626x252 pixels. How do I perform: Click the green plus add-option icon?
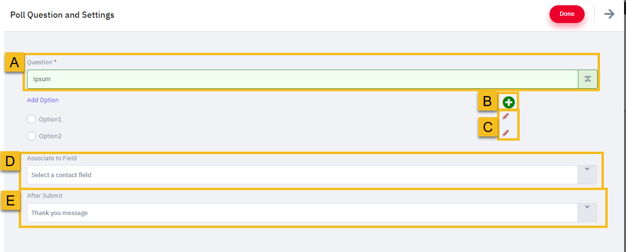[x=509, y=102]
